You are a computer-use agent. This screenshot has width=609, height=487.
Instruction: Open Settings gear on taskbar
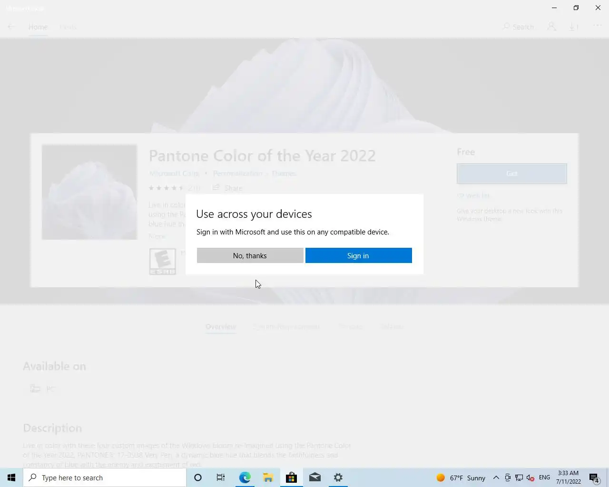[338, 477]
